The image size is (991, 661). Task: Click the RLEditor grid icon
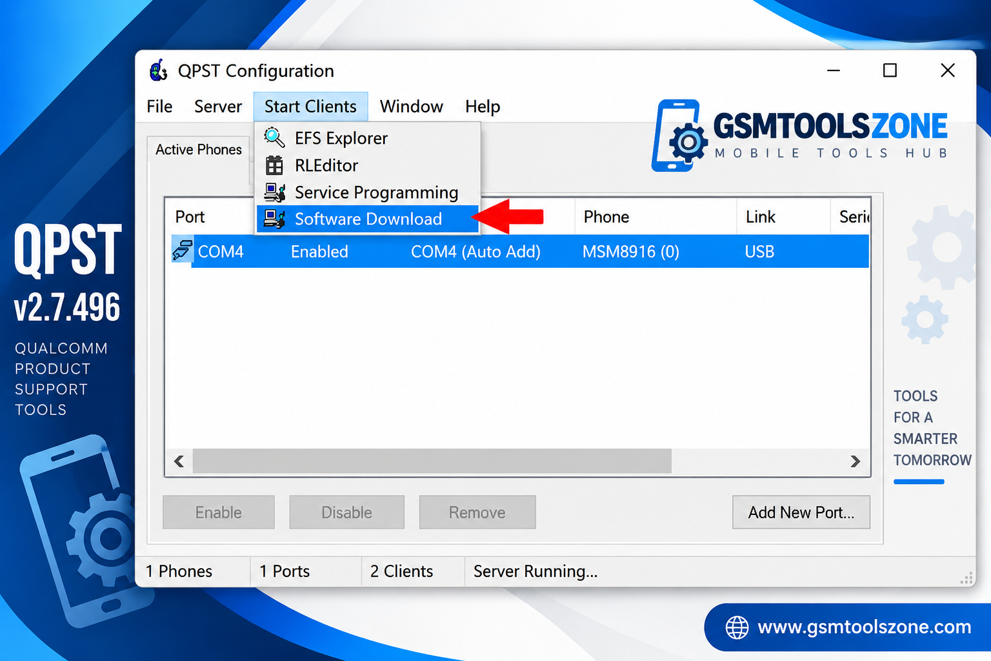pos(274,165)
